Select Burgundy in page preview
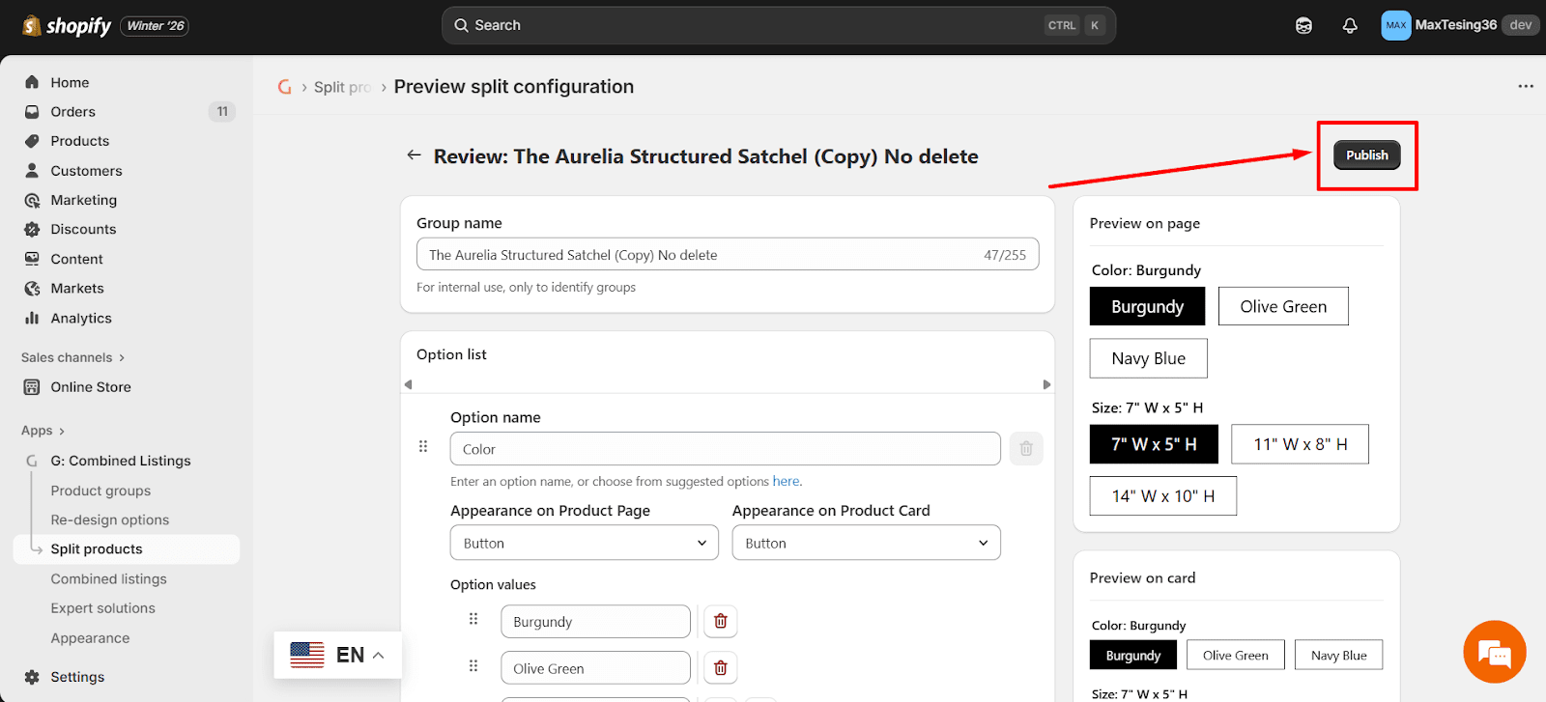1546x702 pixels. coord(1147,306)
